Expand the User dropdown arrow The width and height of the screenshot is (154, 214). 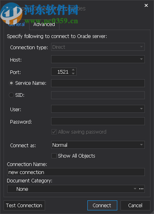pos(141,109)
